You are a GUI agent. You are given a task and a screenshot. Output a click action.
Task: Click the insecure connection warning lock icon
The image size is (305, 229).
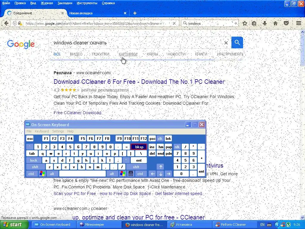[20, 23]
